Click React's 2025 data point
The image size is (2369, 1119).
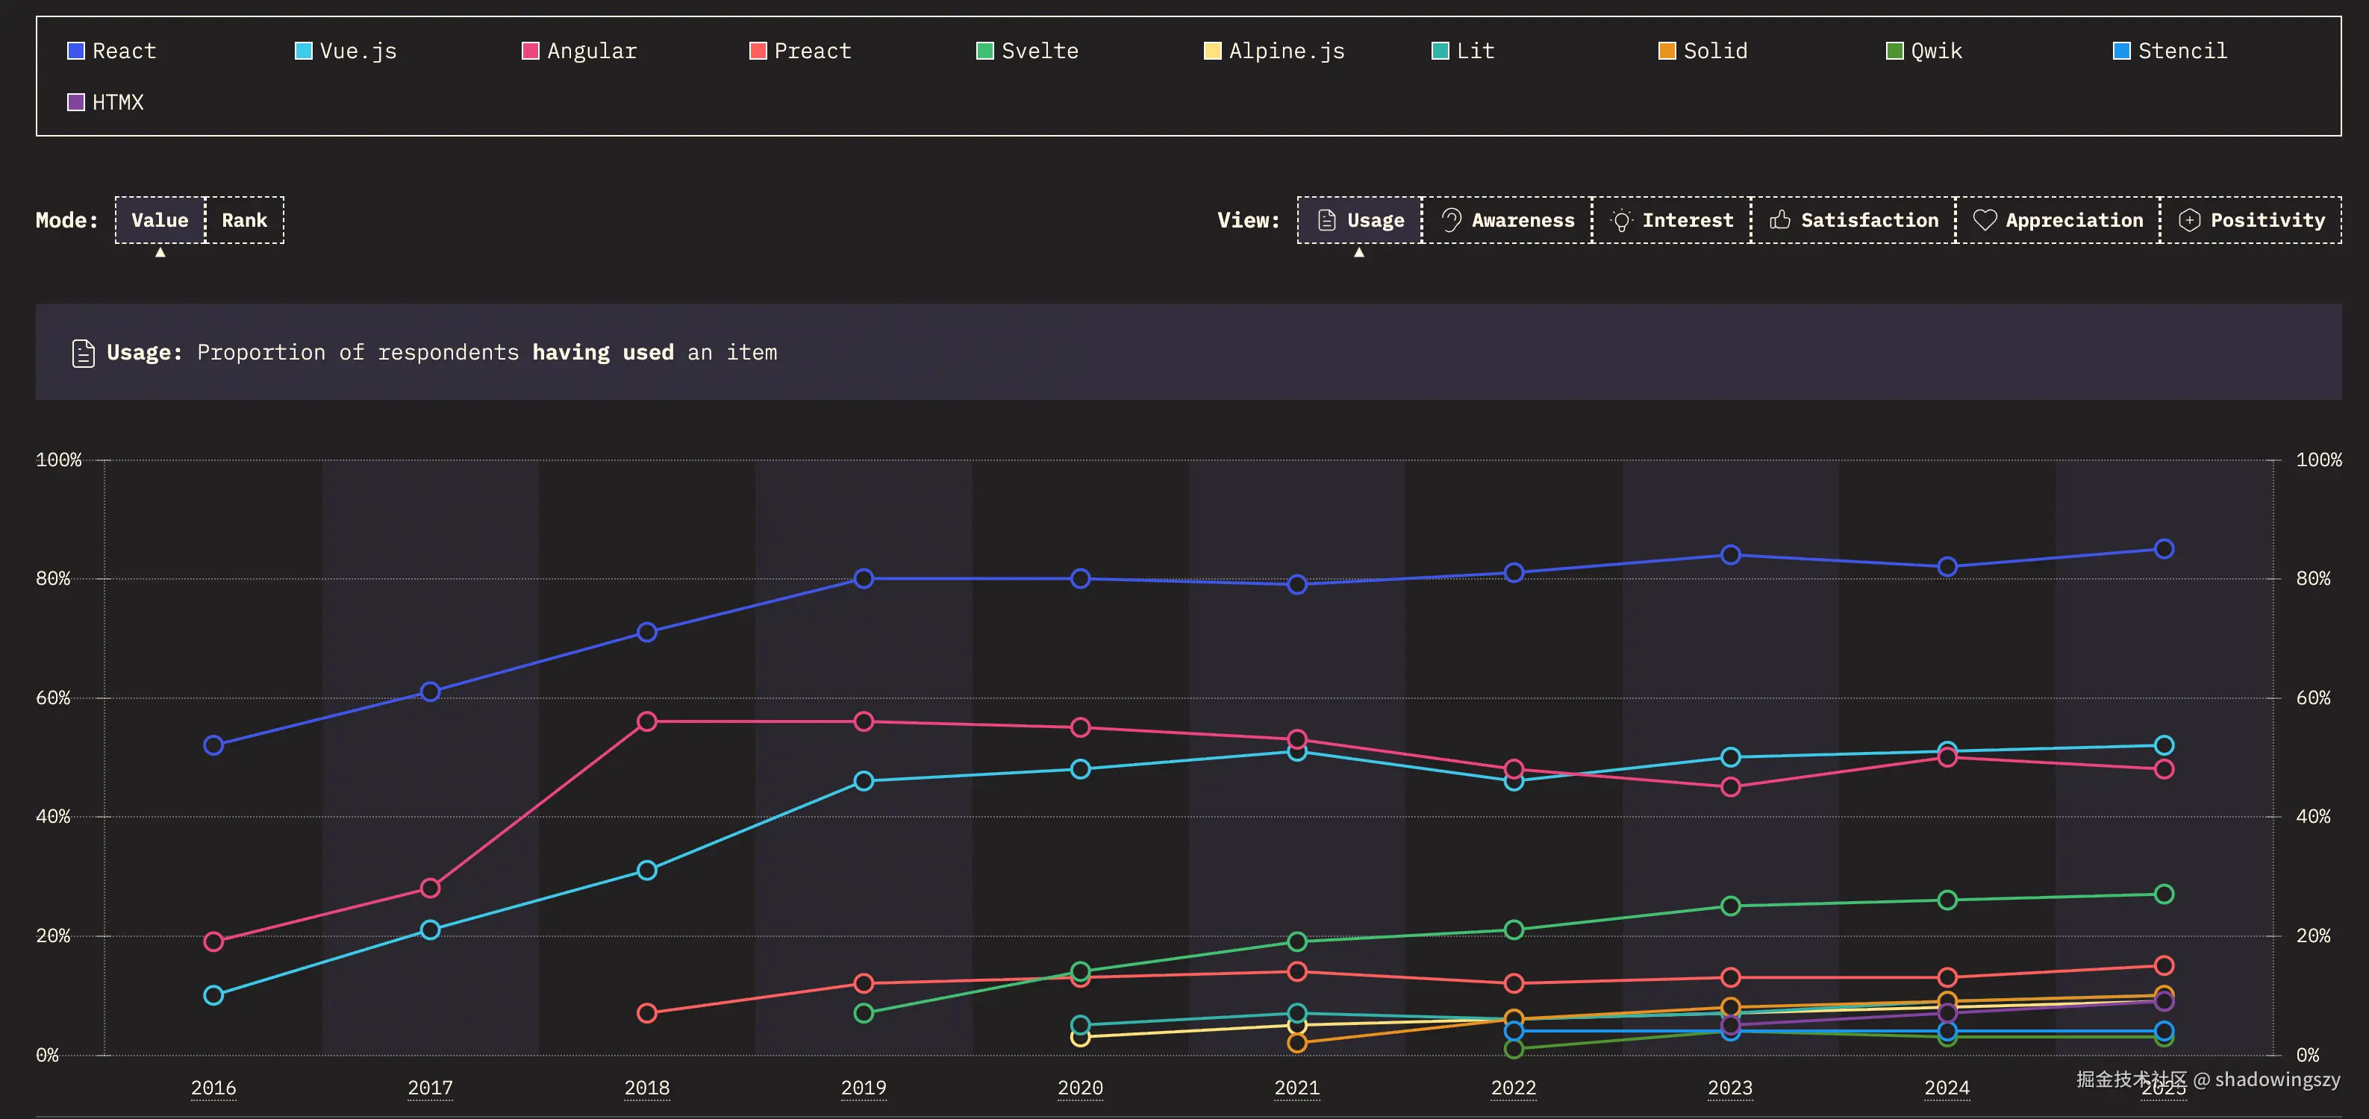click(2164, 549)
